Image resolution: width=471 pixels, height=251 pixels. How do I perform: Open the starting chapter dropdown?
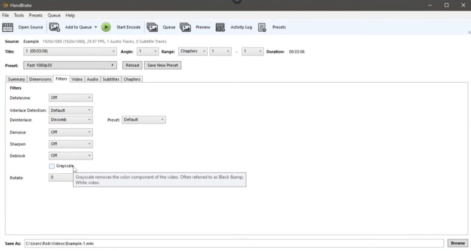220,51
